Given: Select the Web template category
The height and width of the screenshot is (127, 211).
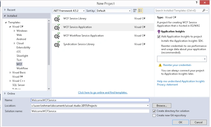Looking at the screenshot, I should [19, 35].
